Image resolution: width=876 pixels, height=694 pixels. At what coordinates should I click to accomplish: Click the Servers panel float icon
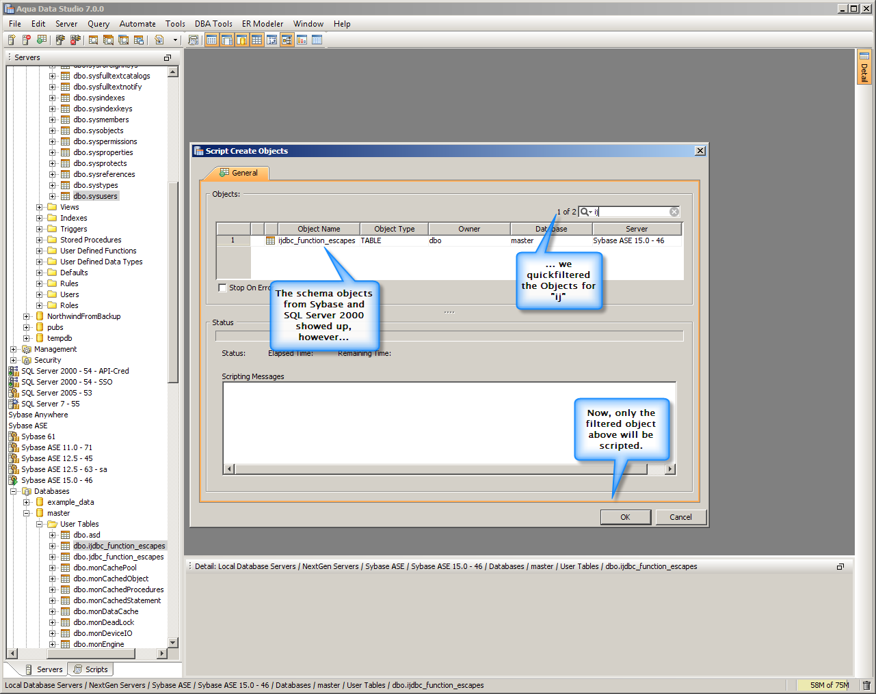(168, 58)
